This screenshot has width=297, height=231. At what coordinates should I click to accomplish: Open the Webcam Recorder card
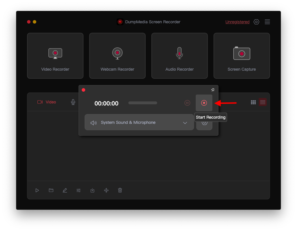point(117,55)
